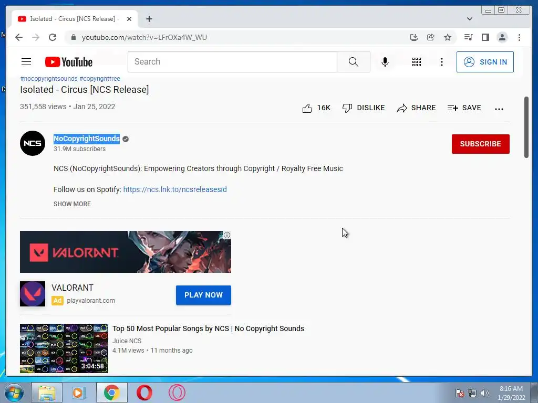The image size is (538, 403).
Task: Reload the YouTube page
Action: point(53,37)
